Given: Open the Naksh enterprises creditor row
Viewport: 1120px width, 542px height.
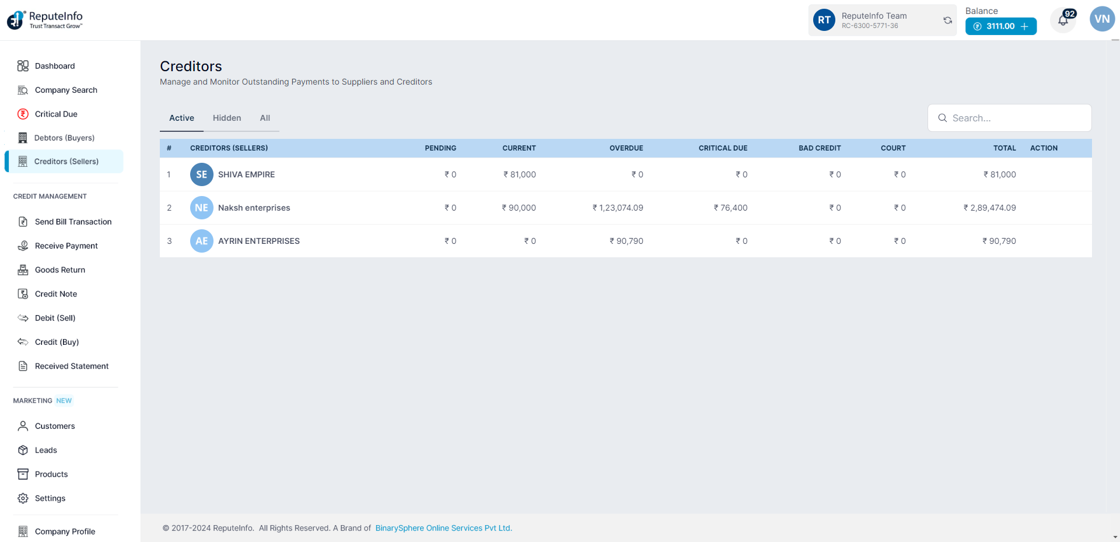Looking at the screenshot, I should pyautogui.click(x=254, y=208).
